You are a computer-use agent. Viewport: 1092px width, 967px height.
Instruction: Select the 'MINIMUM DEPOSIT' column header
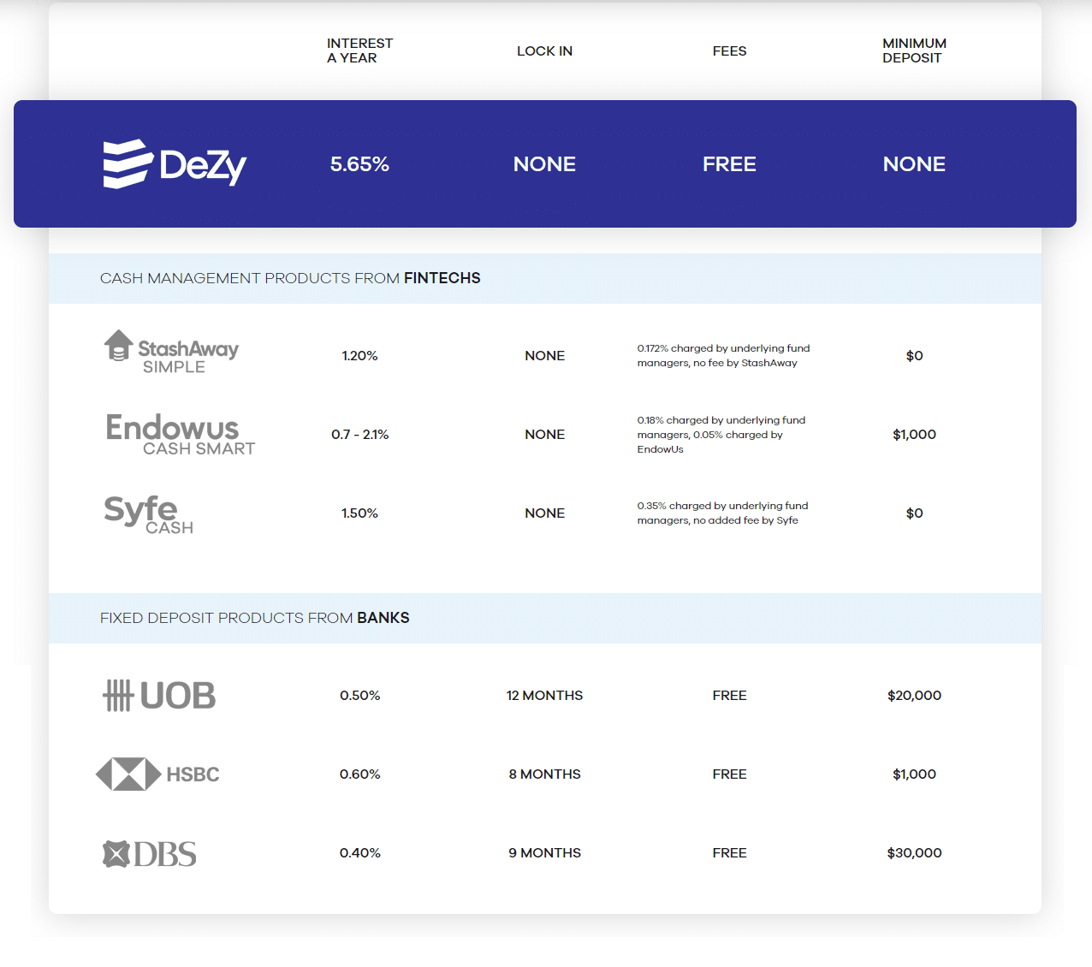(x=914, y=50)
